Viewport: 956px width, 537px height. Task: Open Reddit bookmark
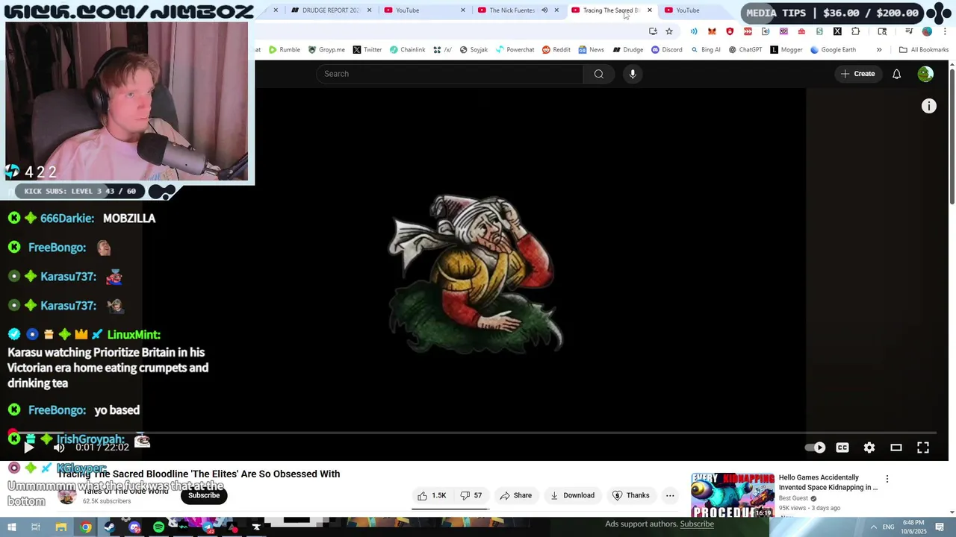(556, 50)
